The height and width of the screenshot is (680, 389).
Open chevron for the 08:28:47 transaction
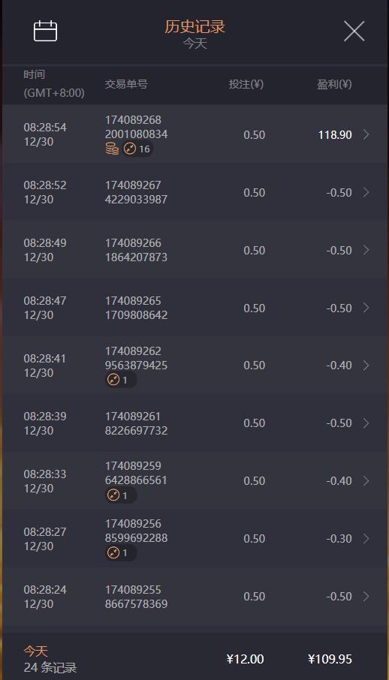(366, 308)
